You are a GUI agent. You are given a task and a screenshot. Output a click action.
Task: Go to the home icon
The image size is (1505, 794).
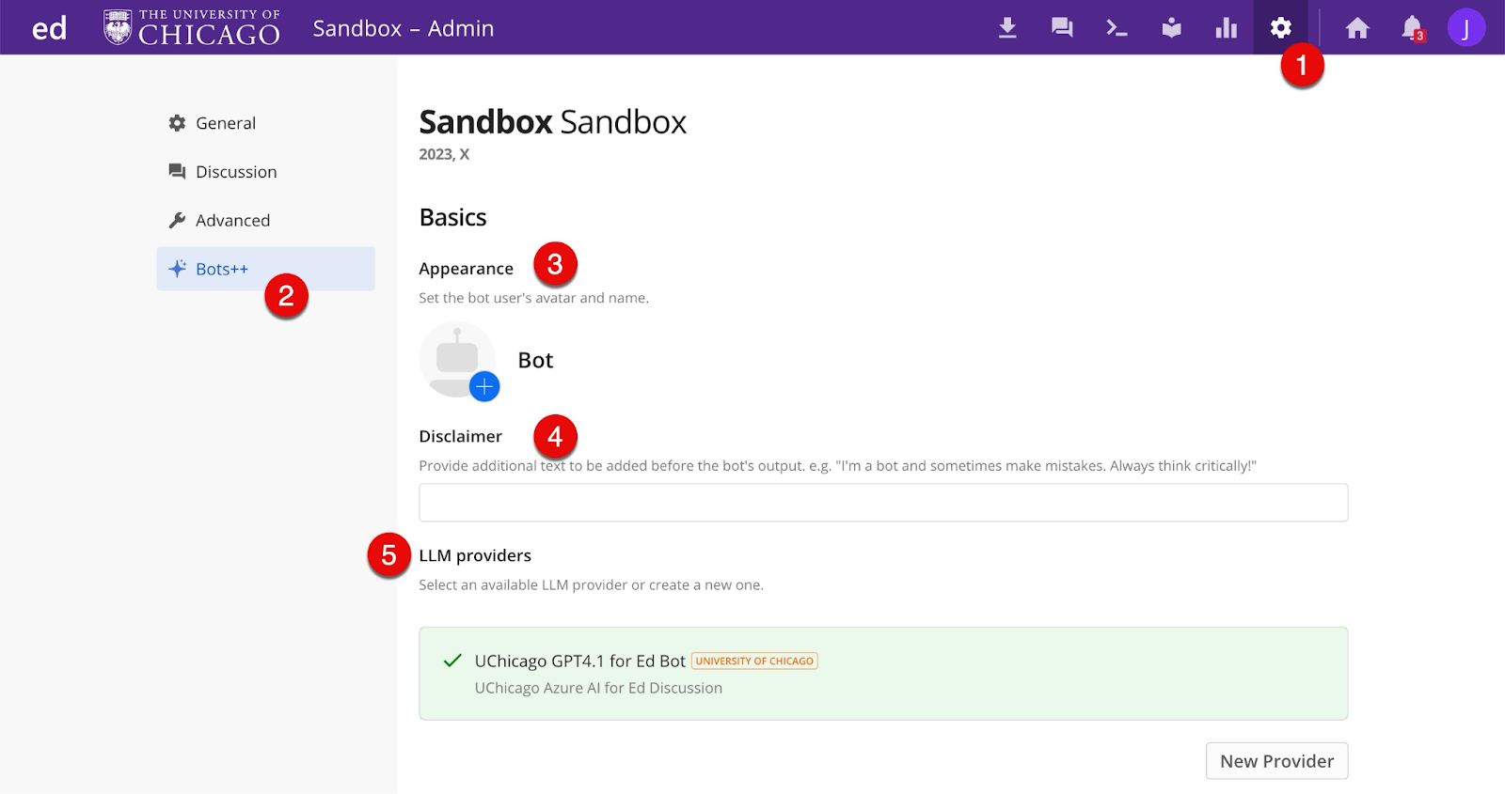pos(1356,28)
